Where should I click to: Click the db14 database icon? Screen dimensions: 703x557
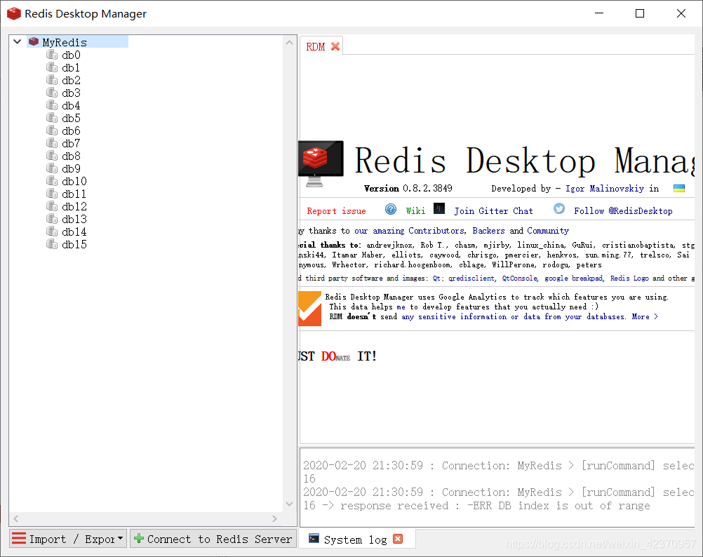(x=52, y=231)
